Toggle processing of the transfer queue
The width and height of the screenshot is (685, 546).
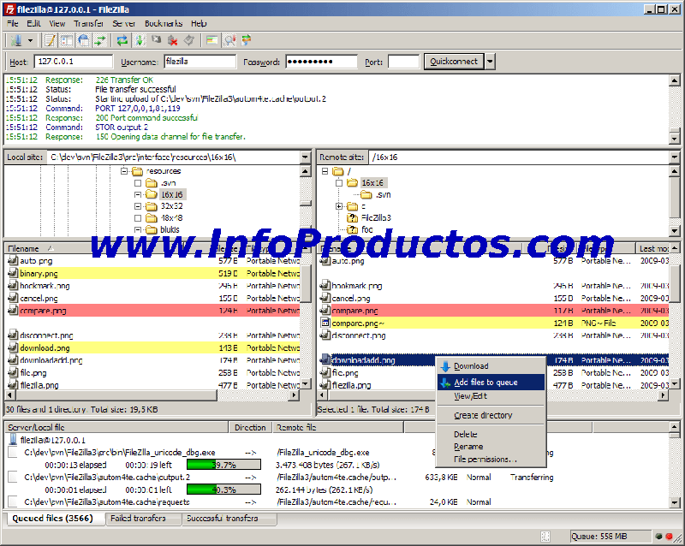click(138, 40)
